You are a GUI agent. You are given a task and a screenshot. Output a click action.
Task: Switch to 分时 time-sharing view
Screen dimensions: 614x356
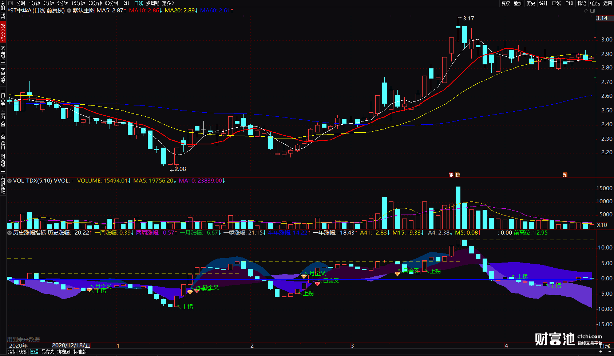click(x=21, y=3)
